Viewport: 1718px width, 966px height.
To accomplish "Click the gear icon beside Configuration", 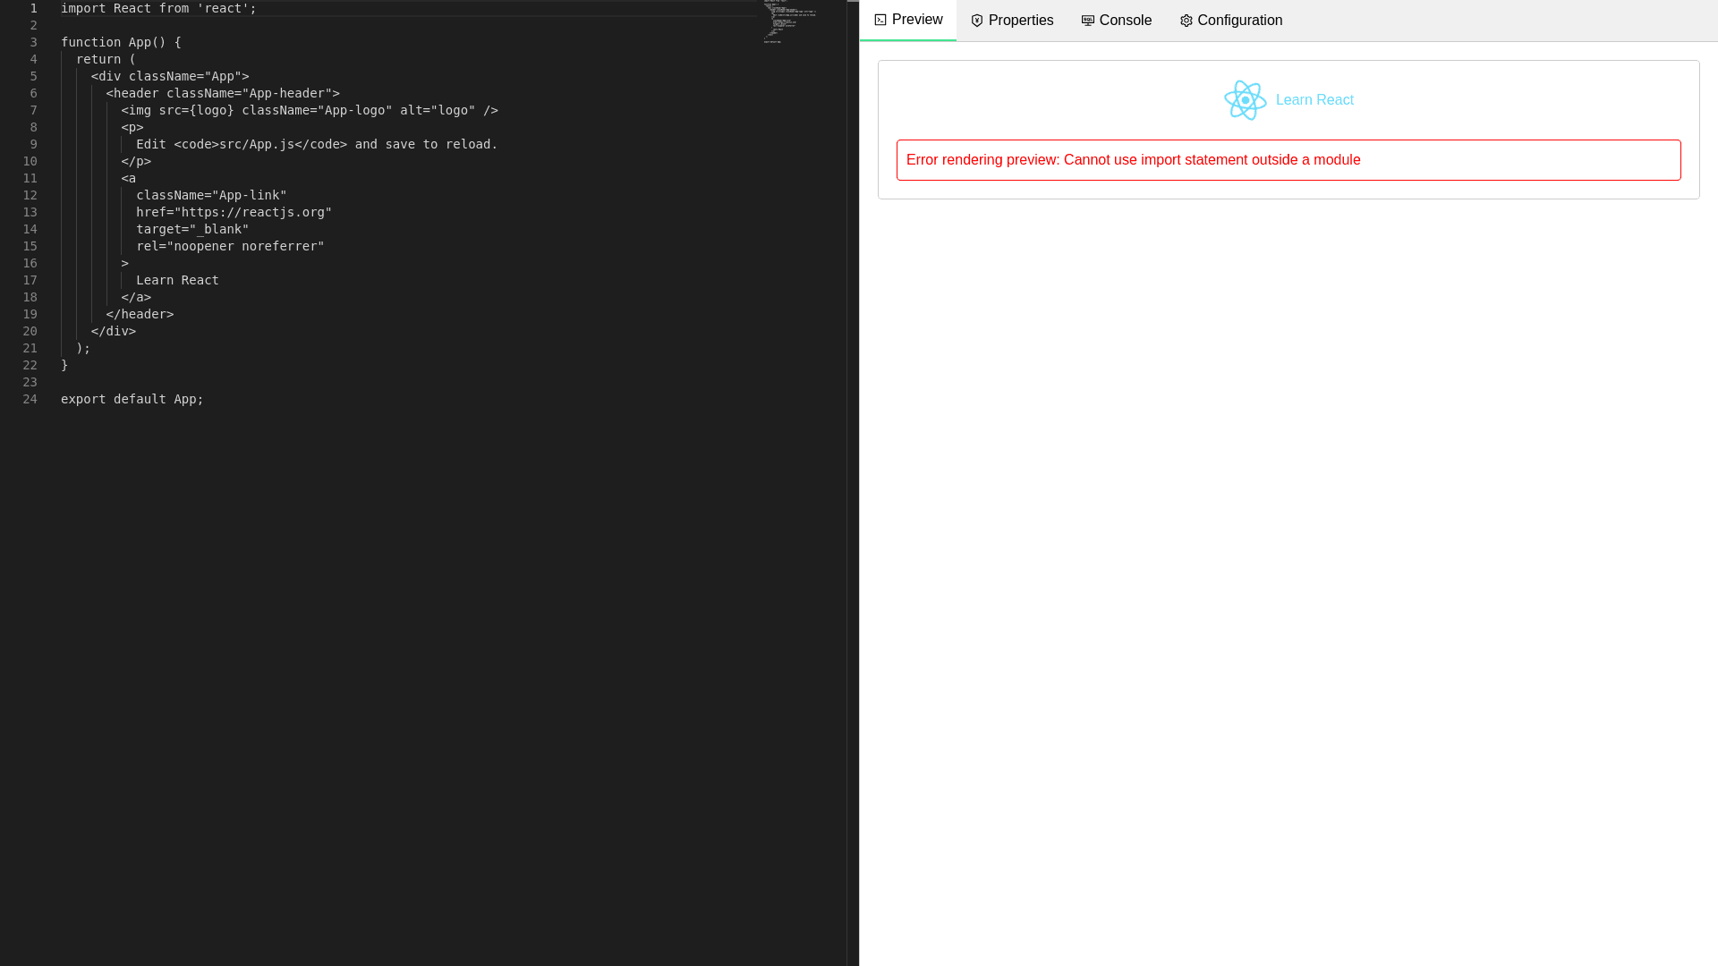I will pyautogui.click(x=1186, y=21).
